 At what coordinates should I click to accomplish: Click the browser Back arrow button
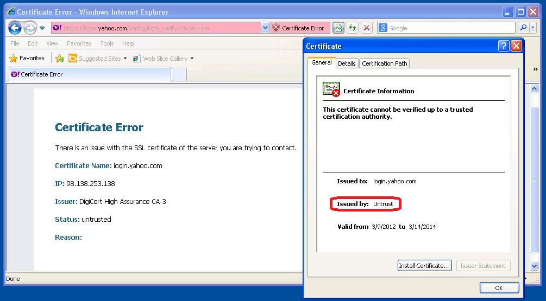click(x=15, y=28)
